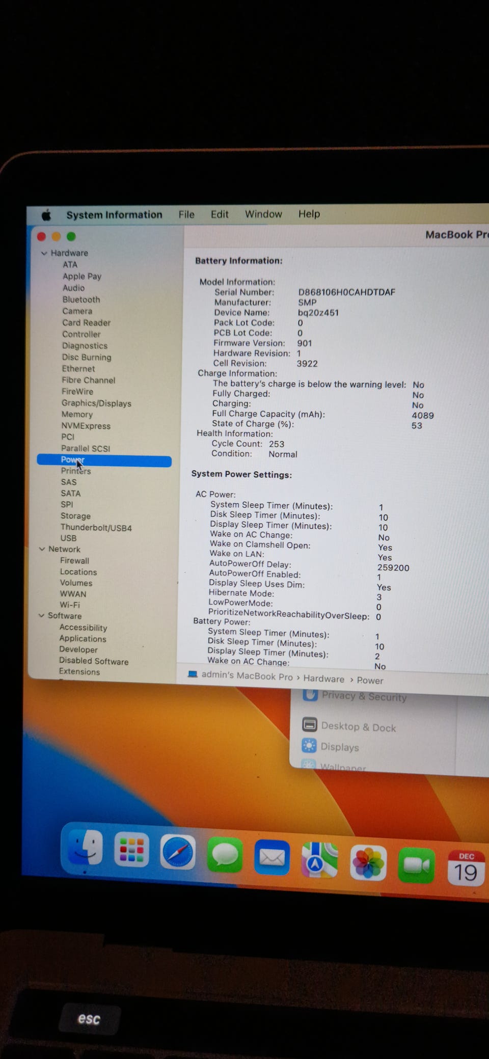Collapse the Software section
Viewport: 489px width, 1059px height.
(42, 615)
